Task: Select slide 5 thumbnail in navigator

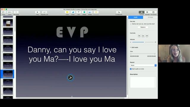Action: coord(8,48)
